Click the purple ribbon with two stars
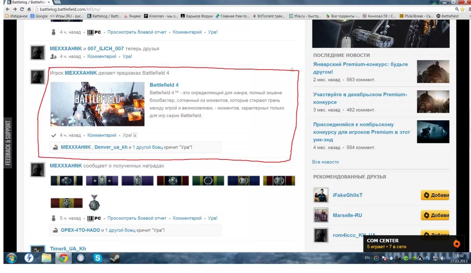 click(102, 181)
